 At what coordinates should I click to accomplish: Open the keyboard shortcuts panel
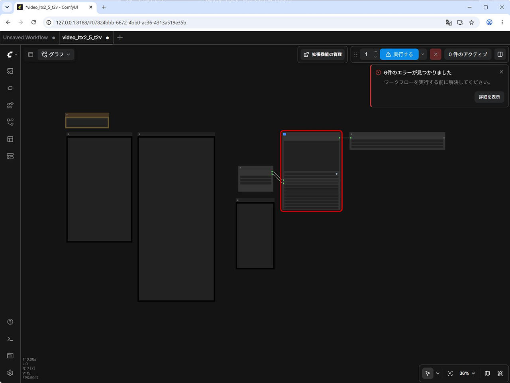[x=10, y=356]
